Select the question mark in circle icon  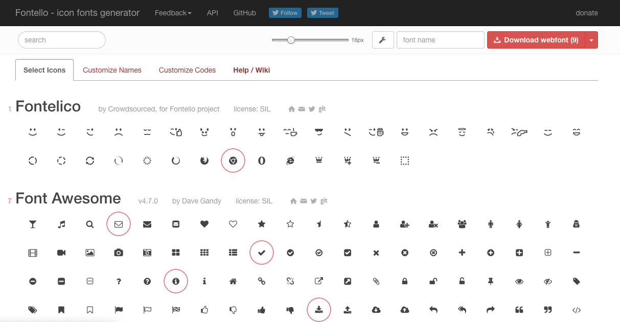[x=147, y=281]
